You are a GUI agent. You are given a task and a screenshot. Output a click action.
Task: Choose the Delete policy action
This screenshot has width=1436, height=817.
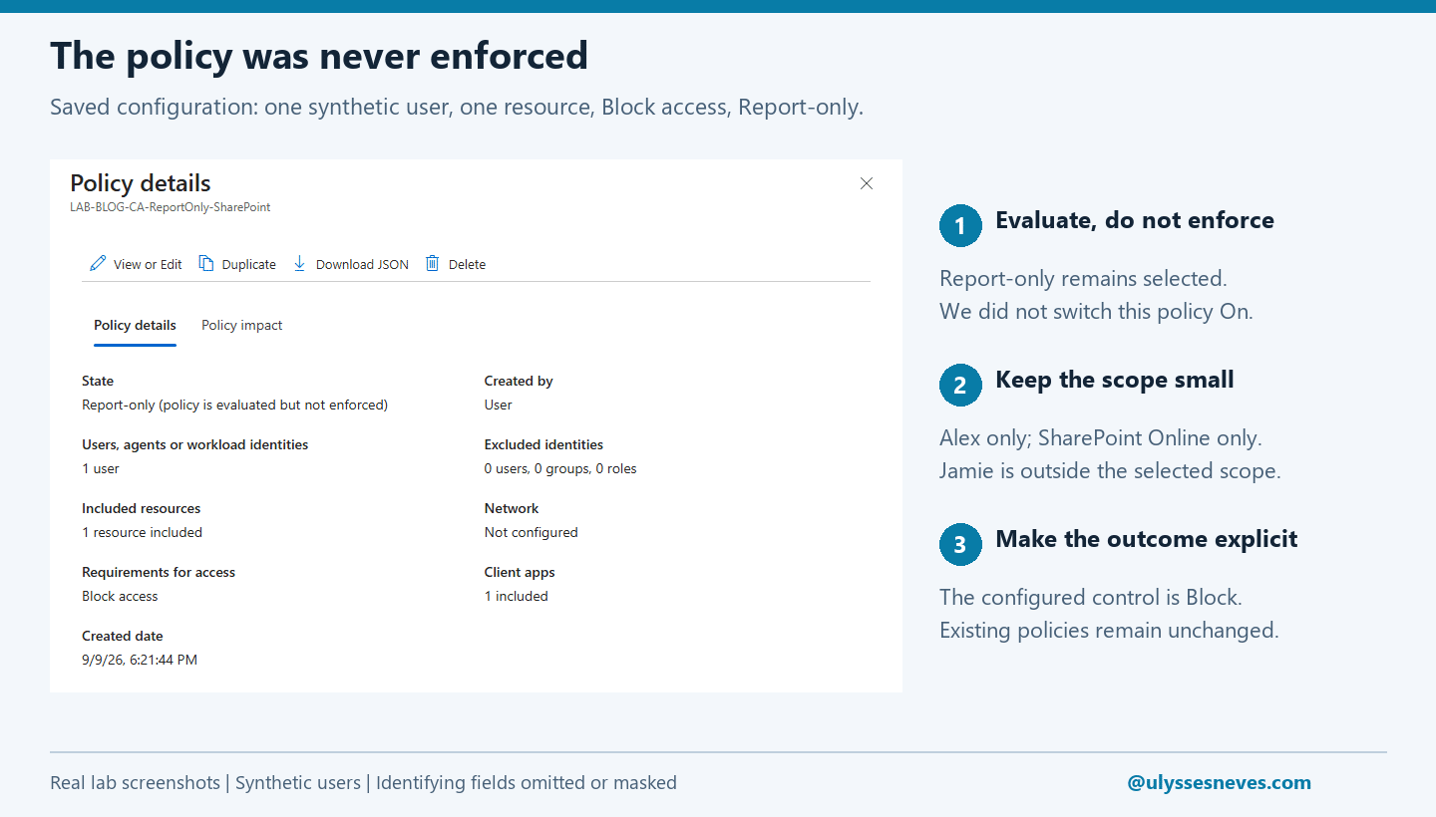(456, 264)
